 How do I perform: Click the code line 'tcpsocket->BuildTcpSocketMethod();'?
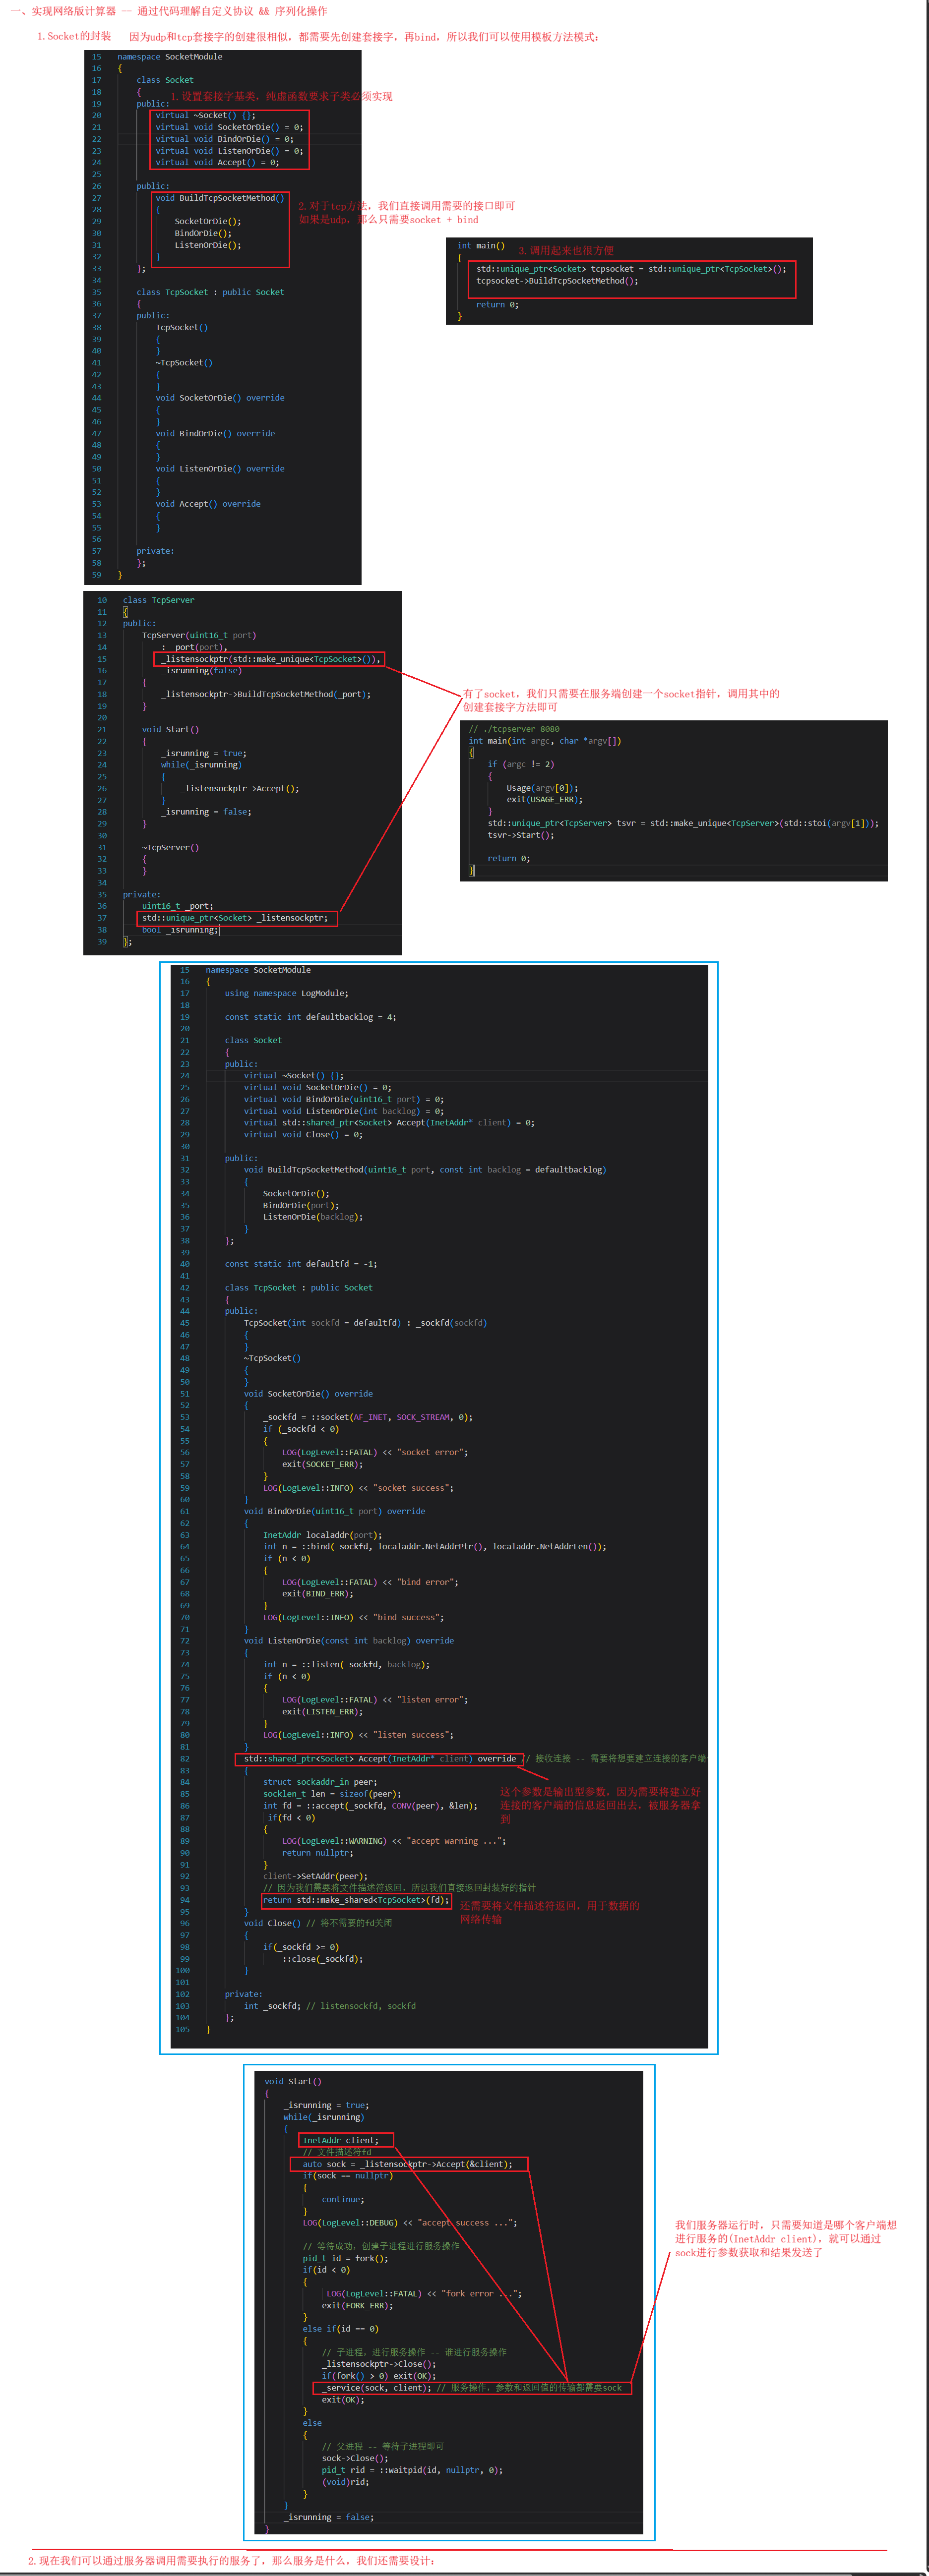point(557,281)
